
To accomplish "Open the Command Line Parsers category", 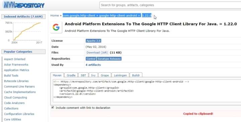I will click(x=19, y=86).
